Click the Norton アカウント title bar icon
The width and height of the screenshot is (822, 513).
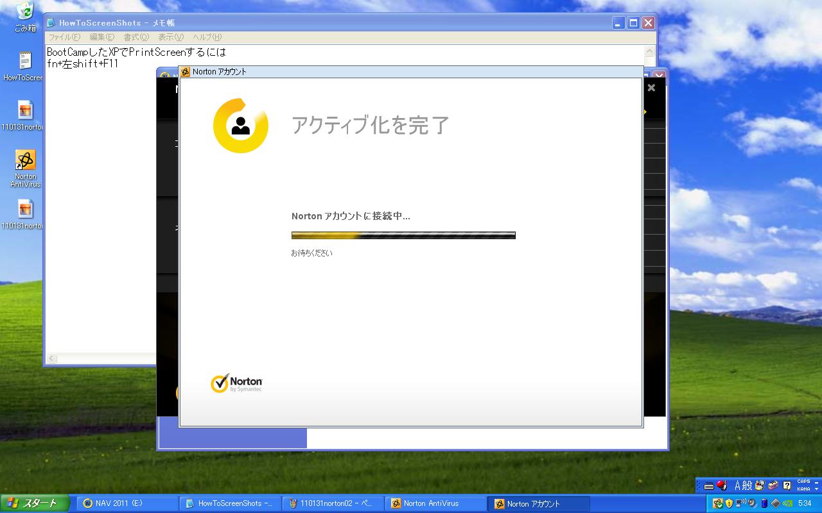click(185, 72)
